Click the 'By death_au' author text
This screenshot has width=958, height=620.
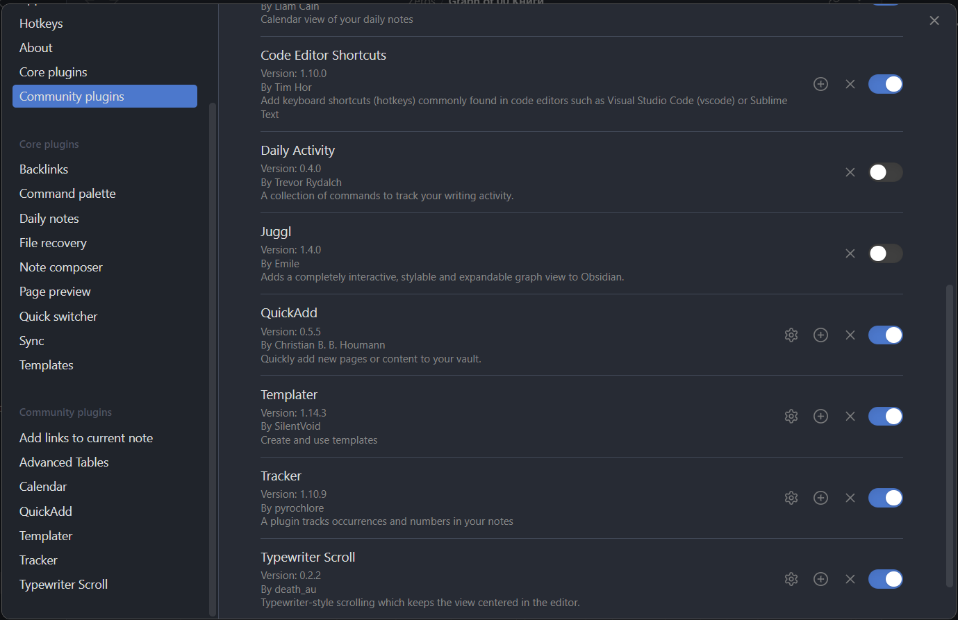click(x=289, y=589)
